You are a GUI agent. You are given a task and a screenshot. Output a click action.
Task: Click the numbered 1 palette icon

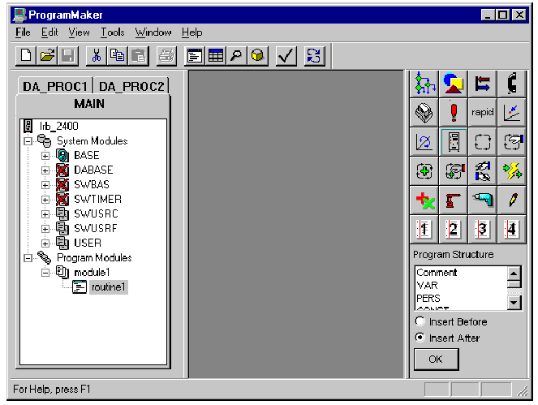(424, 229)
